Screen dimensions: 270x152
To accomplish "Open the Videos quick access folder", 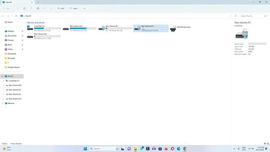I will click(9, 49).
